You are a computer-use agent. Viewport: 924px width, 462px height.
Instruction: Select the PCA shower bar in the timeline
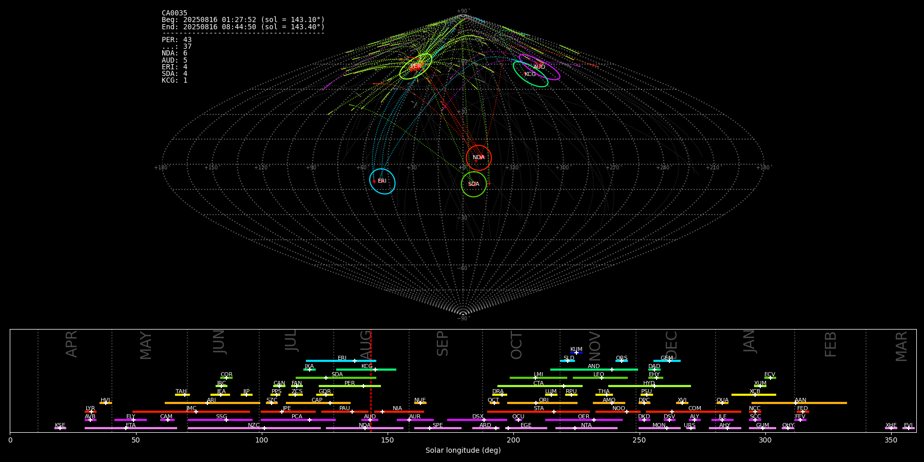[298, 420]
